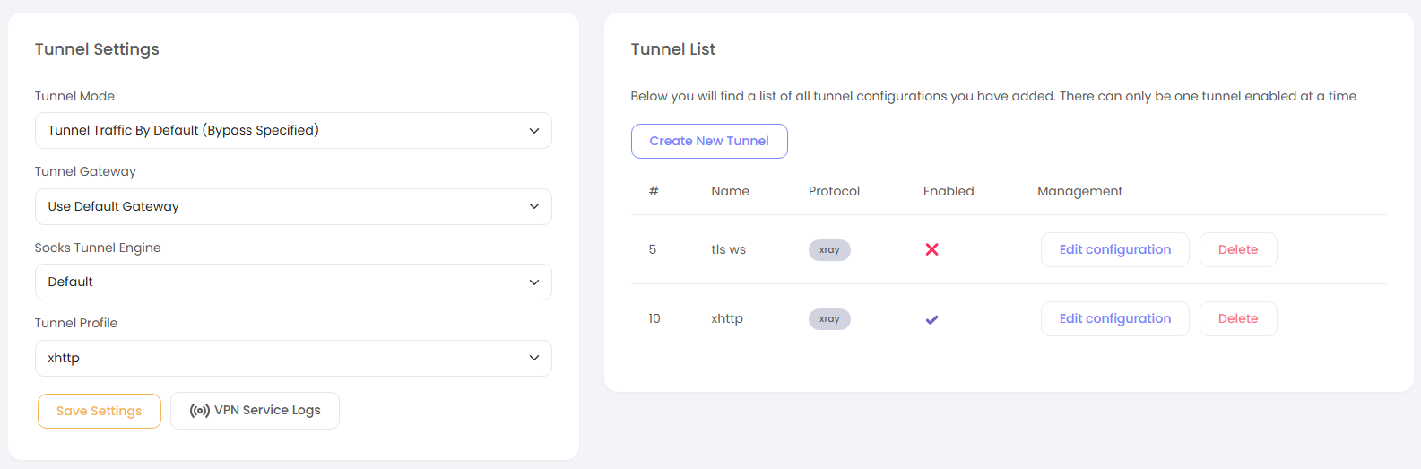Open the Tunnel Mode dropdown
1421x469 pixels.
tap(293, 131)
